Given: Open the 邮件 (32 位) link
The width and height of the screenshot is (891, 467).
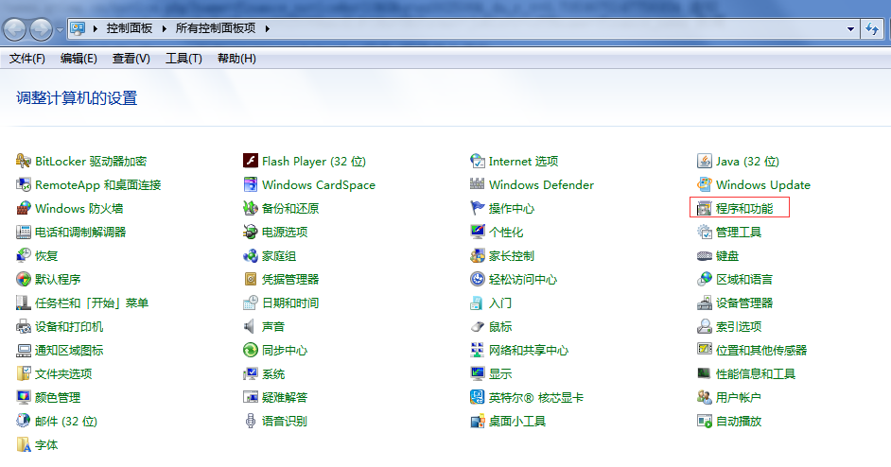Looking at the screenshot, I should [x=66, y=421].
